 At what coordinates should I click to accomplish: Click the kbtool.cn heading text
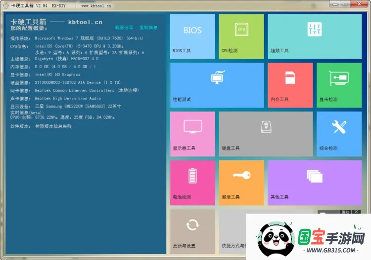point(85,22)
